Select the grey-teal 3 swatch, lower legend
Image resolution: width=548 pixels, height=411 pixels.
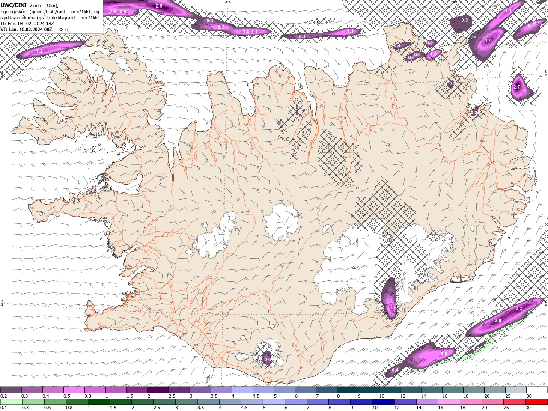coord(187,402)
